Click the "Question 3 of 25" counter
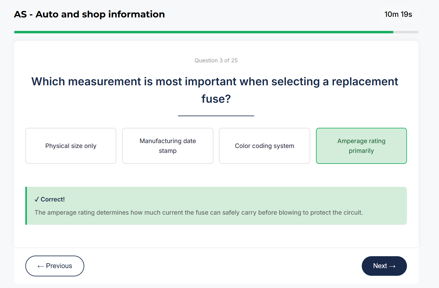439x288 pixels. point(216,60)
